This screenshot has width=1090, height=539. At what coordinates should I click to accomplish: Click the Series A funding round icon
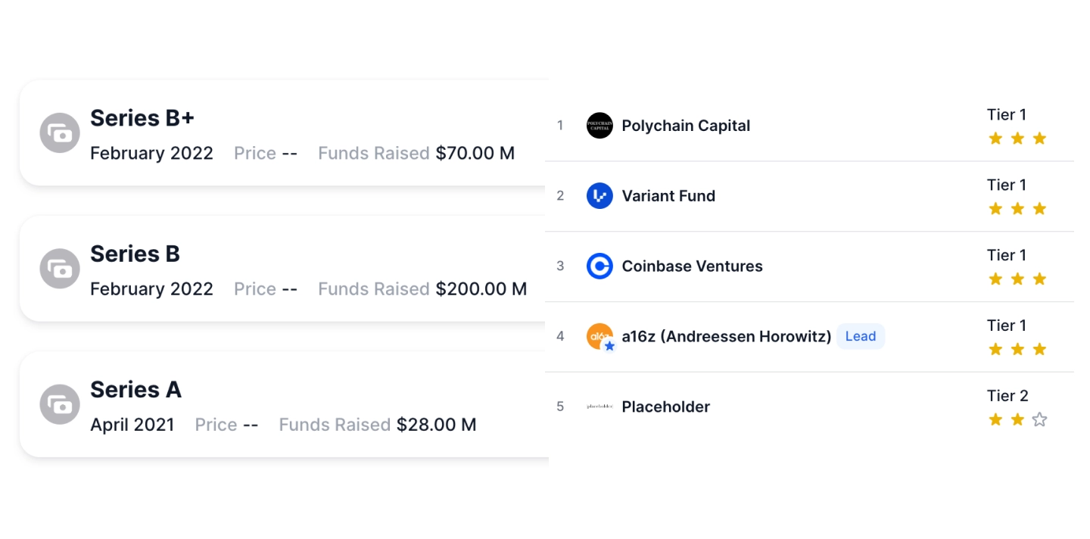click(x=60, y=404)
